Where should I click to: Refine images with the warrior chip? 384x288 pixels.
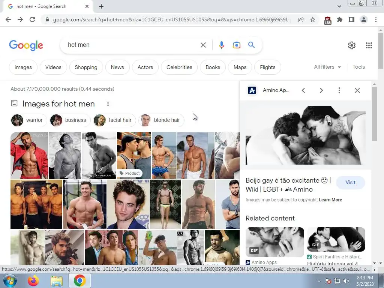point(28,120)
